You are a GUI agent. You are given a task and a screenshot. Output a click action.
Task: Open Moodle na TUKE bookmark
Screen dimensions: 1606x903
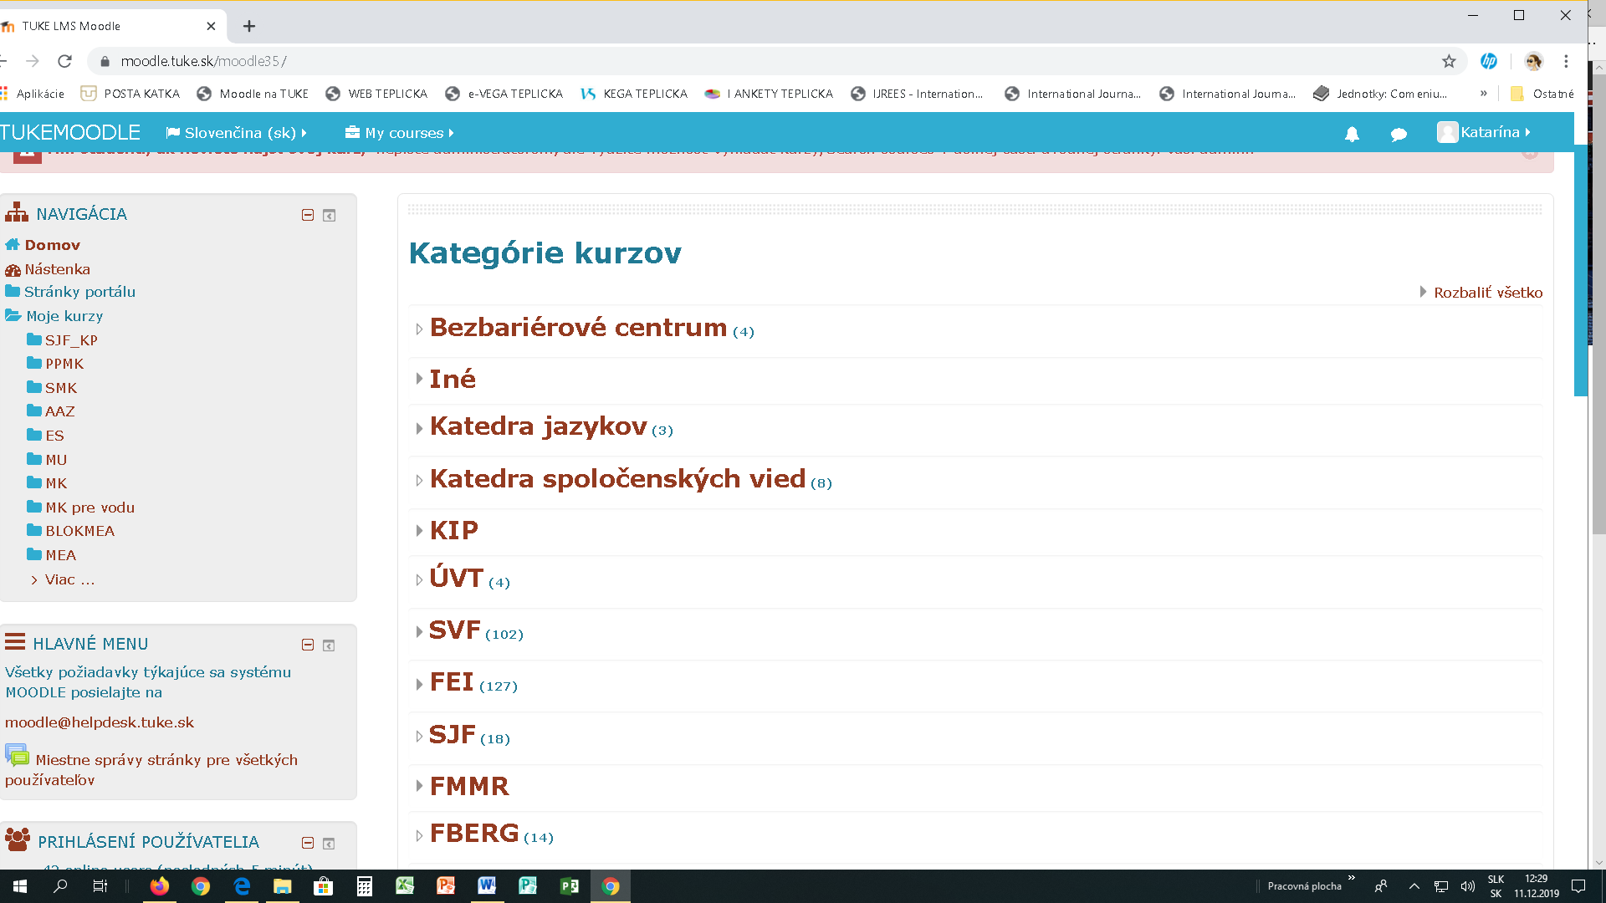pos(253,94)
